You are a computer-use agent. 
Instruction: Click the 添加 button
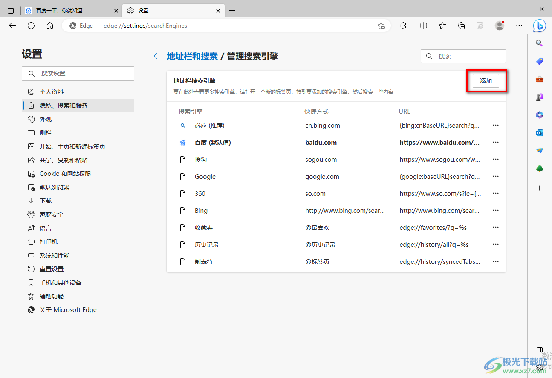point(486,81)
